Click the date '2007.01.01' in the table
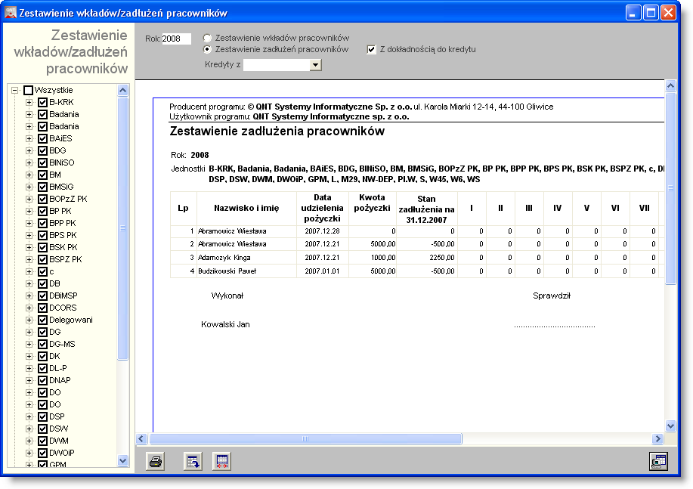693x489 pixels. [x=322, y=271]
